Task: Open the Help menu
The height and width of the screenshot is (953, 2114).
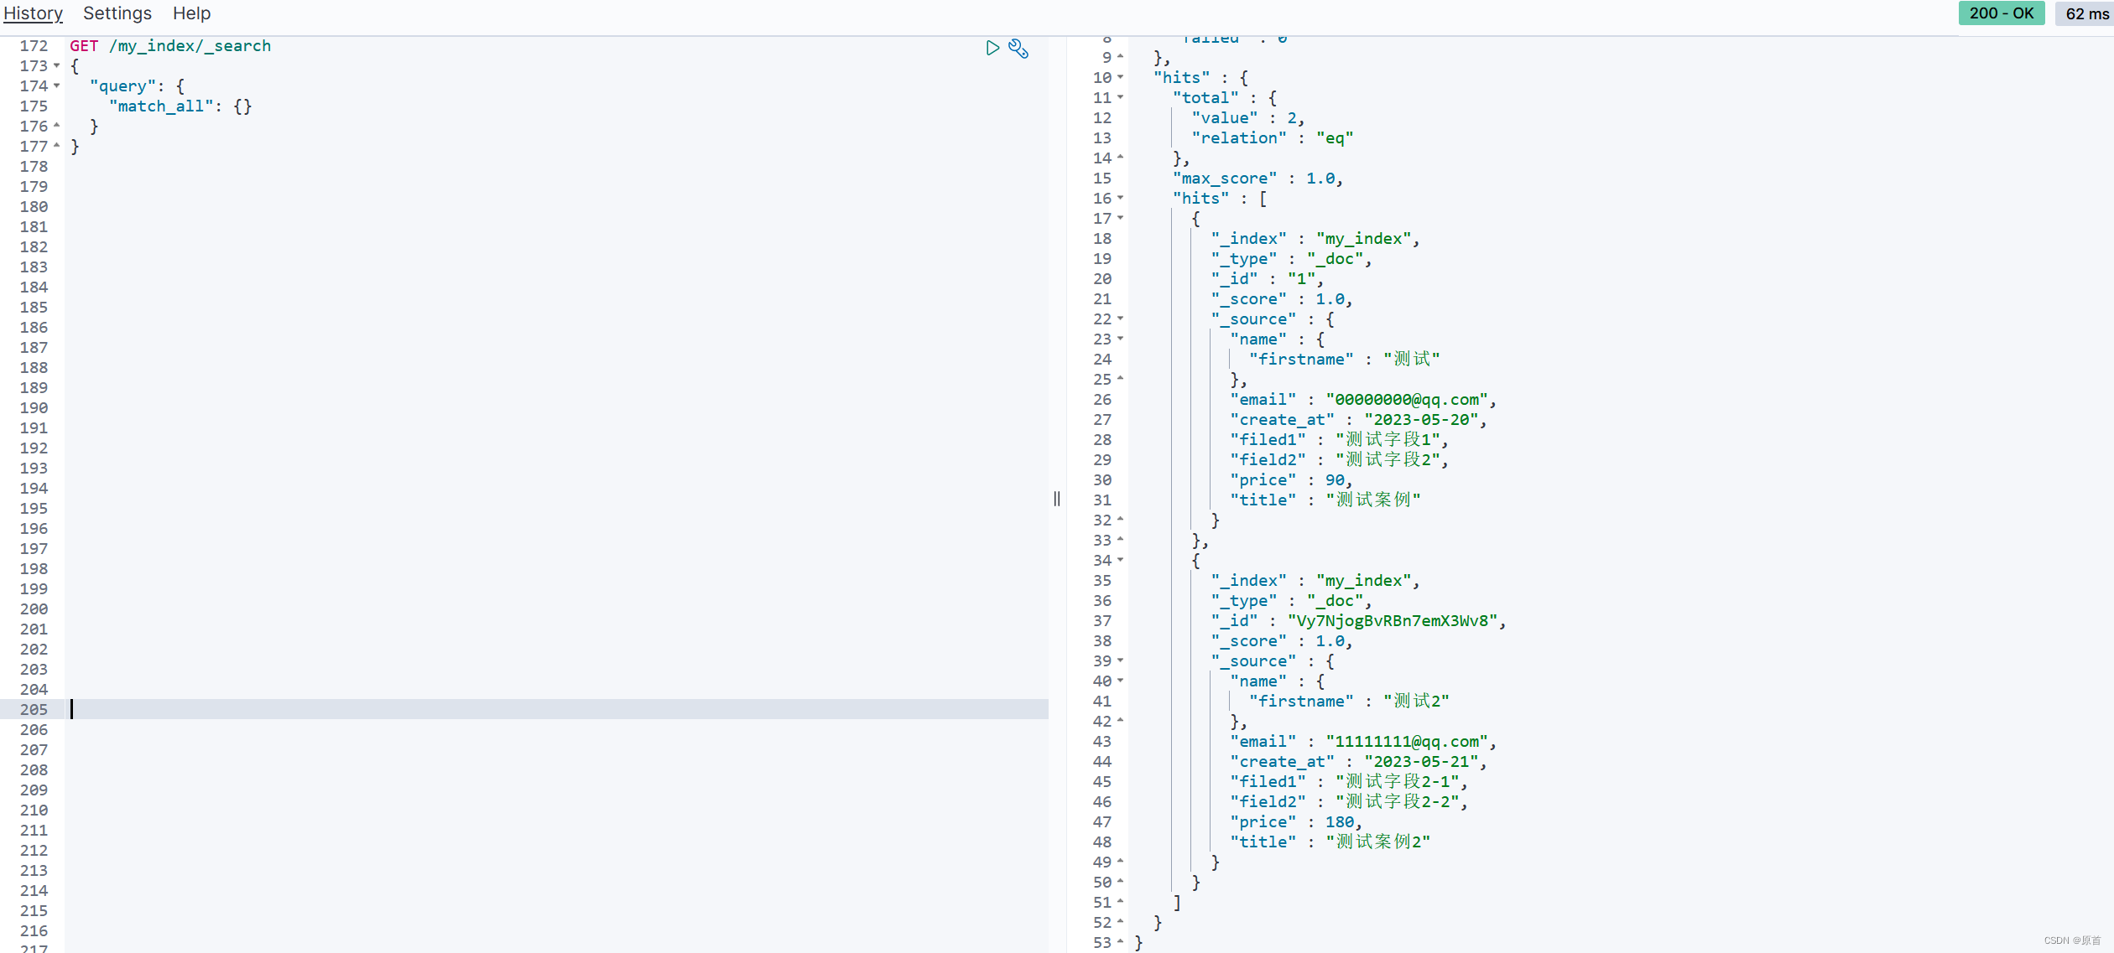Action: [191, 13]
